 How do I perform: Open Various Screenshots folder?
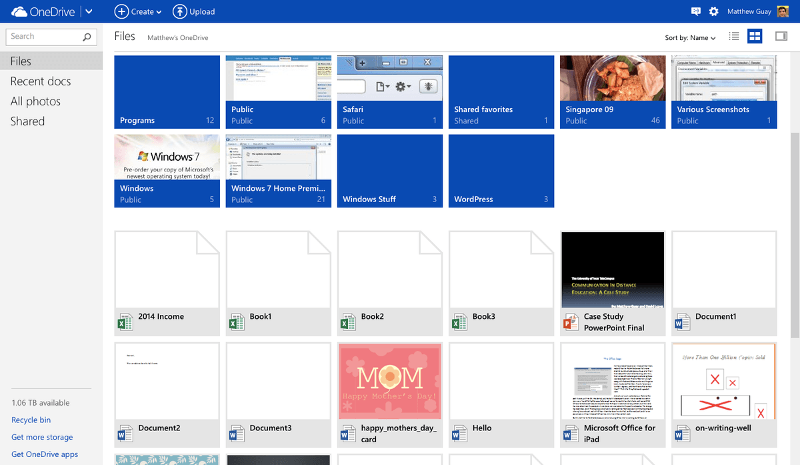[x=724, y=92]
